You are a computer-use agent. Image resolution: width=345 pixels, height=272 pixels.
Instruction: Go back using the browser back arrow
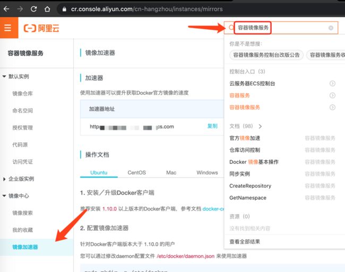6,9
